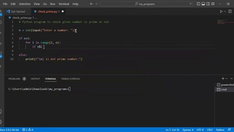Screen dimensions: 234x132
Task: Open the Run menu
Action: point(53,4)
